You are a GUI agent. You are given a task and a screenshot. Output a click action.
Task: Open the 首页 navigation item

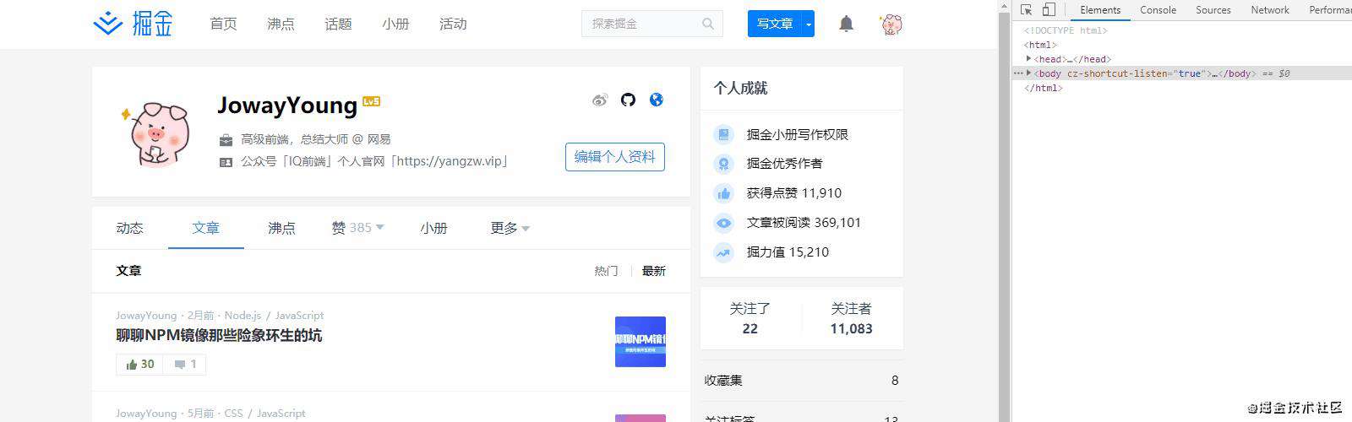click(223, 24)
